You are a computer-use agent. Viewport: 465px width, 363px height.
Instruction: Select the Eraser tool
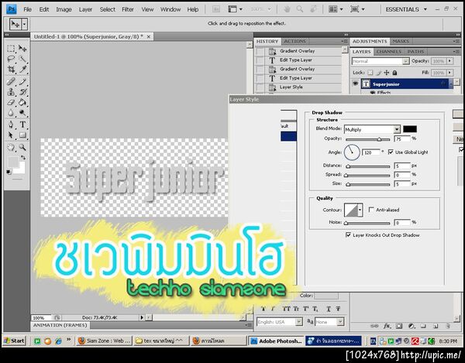11,102
